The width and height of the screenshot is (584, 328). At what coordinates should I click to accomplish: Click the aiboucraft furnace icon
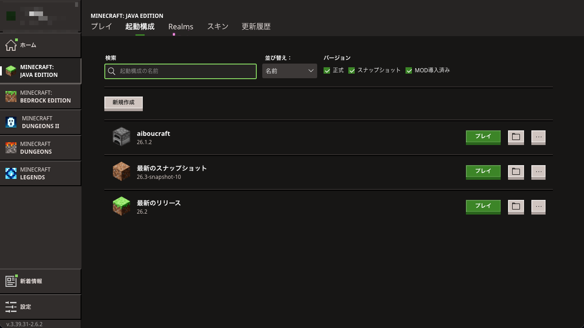(121, 137)
